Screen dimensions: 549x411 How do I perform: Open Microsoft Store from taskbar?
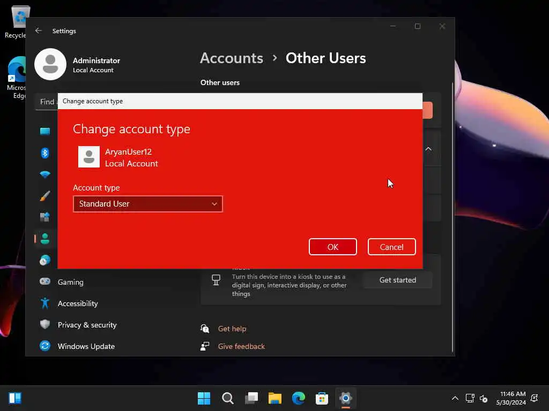(x=322, y=398)
